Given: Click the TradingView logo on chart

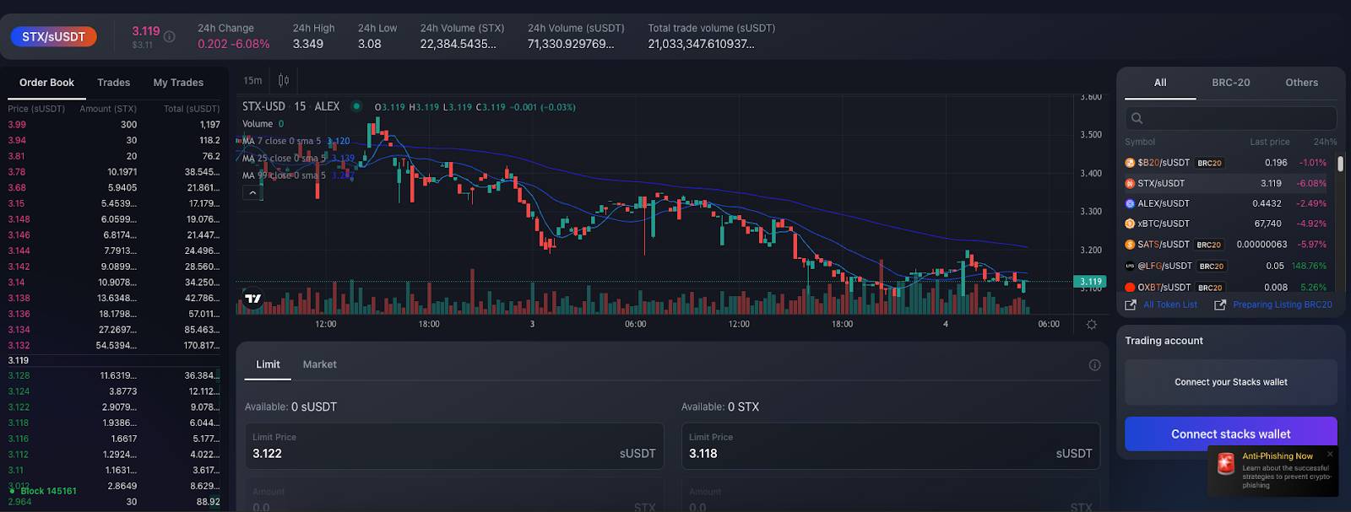Looking at the screenshot, I should [x=252, y=299].
